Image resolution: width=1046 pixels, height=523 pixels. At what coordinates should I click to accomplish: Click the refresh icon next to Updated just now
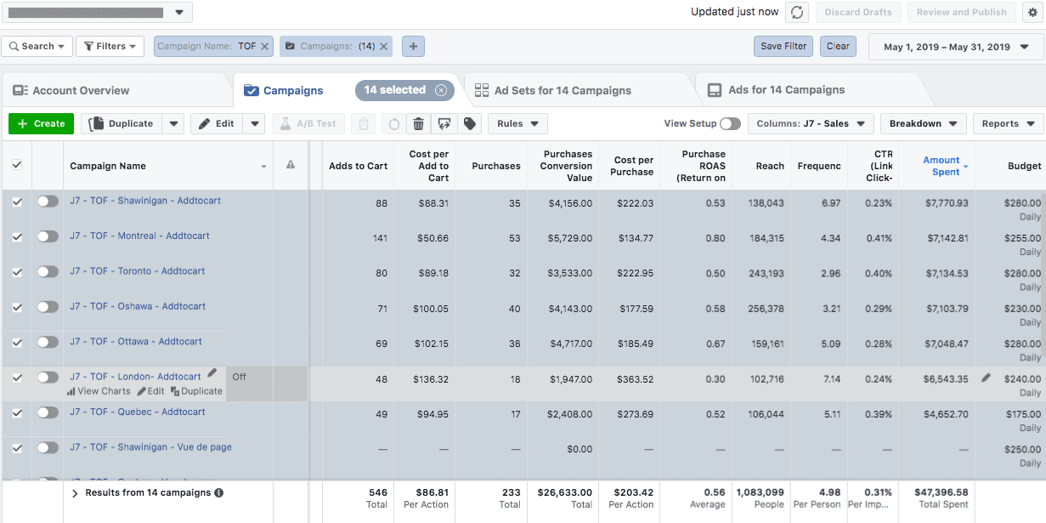(796, 12)
